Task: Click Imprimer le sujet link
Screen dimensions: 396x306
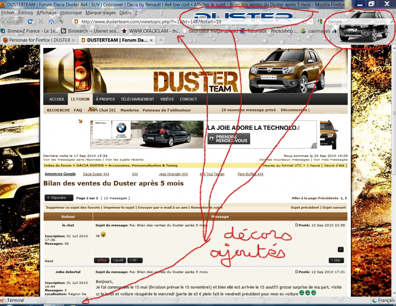Action: 119,207
